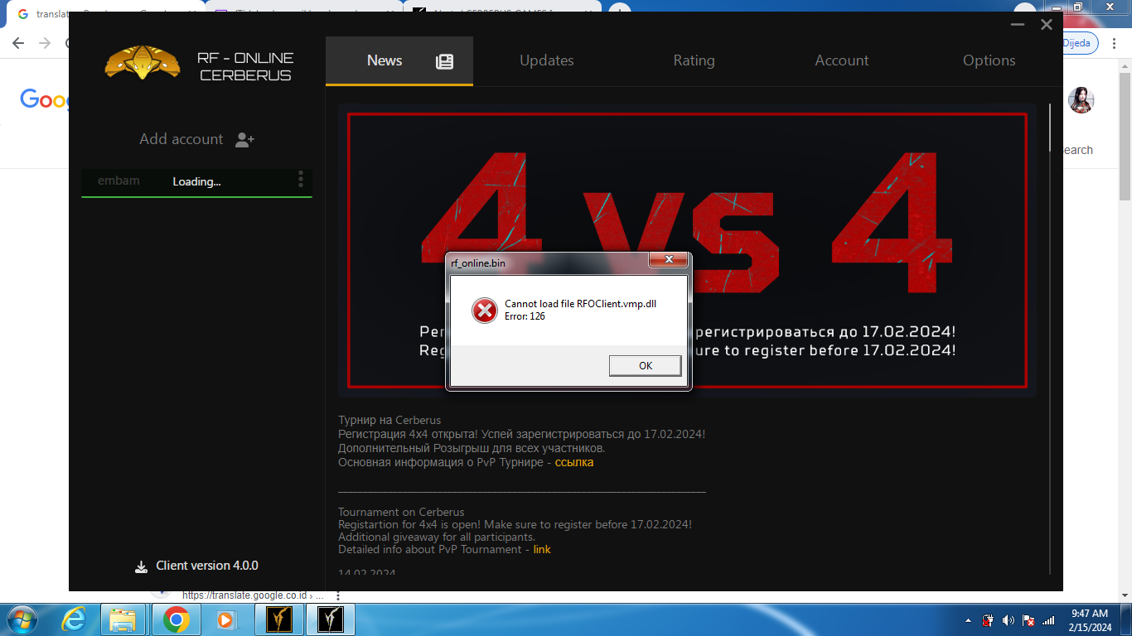
Task: Click the red error icon in dialog
Action: (x=484, y=311)
